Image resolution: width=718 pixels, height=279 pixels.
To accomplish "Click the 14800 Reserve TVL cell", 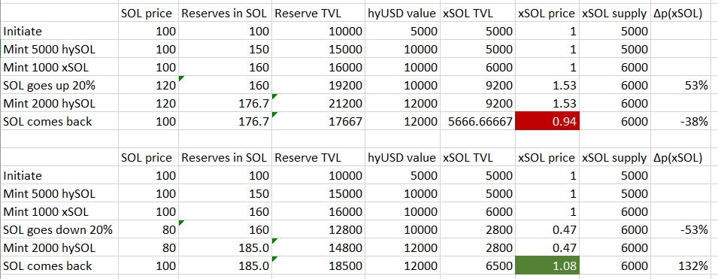I will point(318,247).
